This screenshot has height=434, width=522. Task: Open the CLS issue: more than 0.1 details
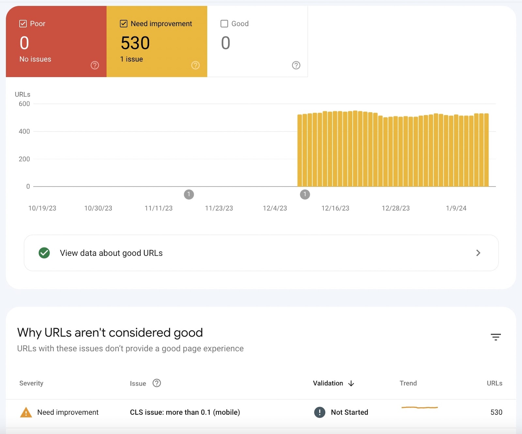click(185, 412)
